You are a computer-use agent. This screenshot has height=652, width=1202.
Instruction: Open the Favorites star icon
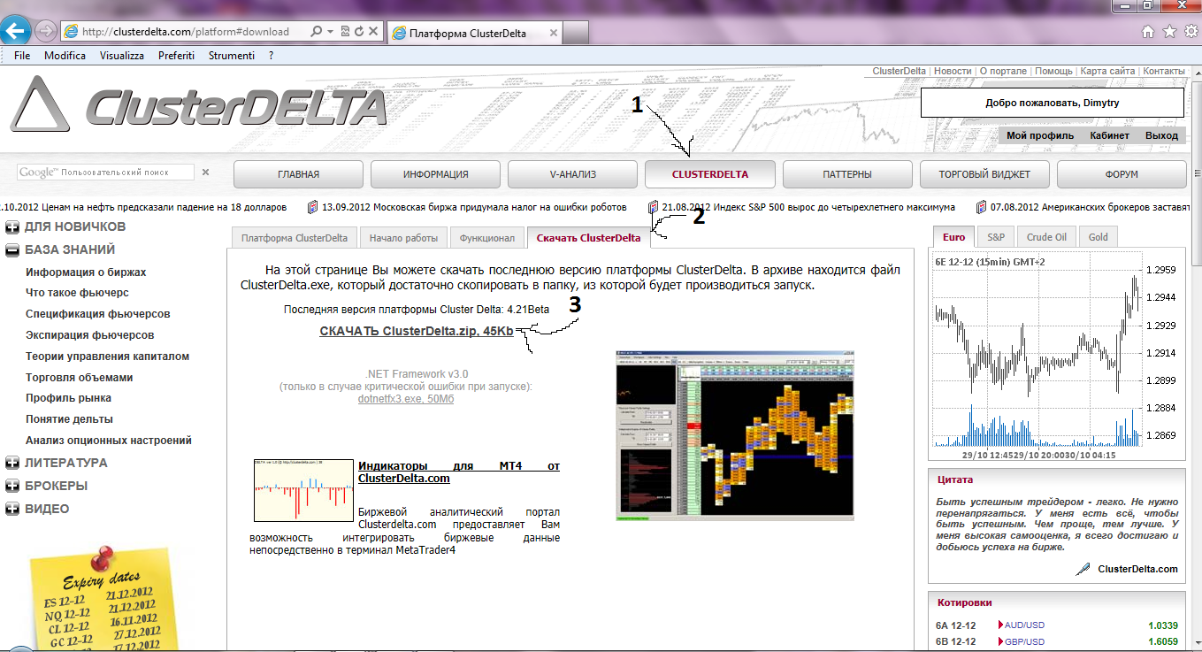[1168, 32]
